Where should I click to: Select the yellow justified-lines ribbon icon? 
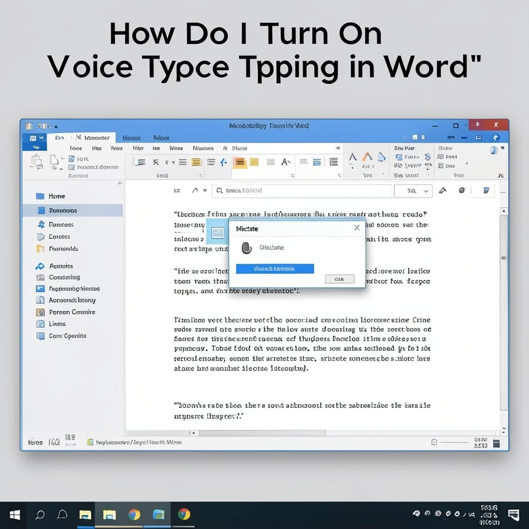(x=196, y=162)
